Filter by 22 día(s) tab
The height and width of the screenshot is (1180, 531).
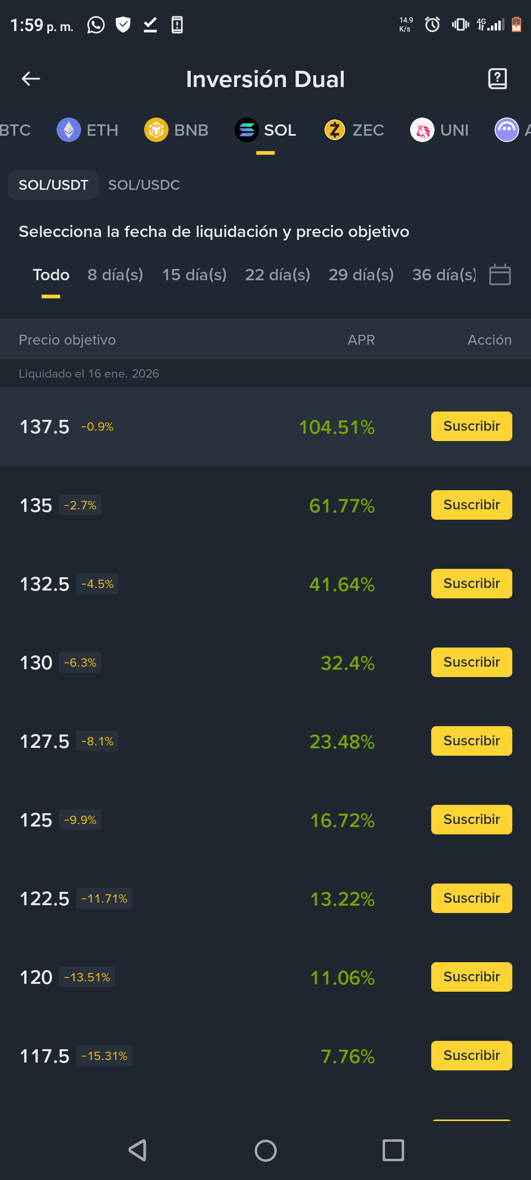coord(277,274)
